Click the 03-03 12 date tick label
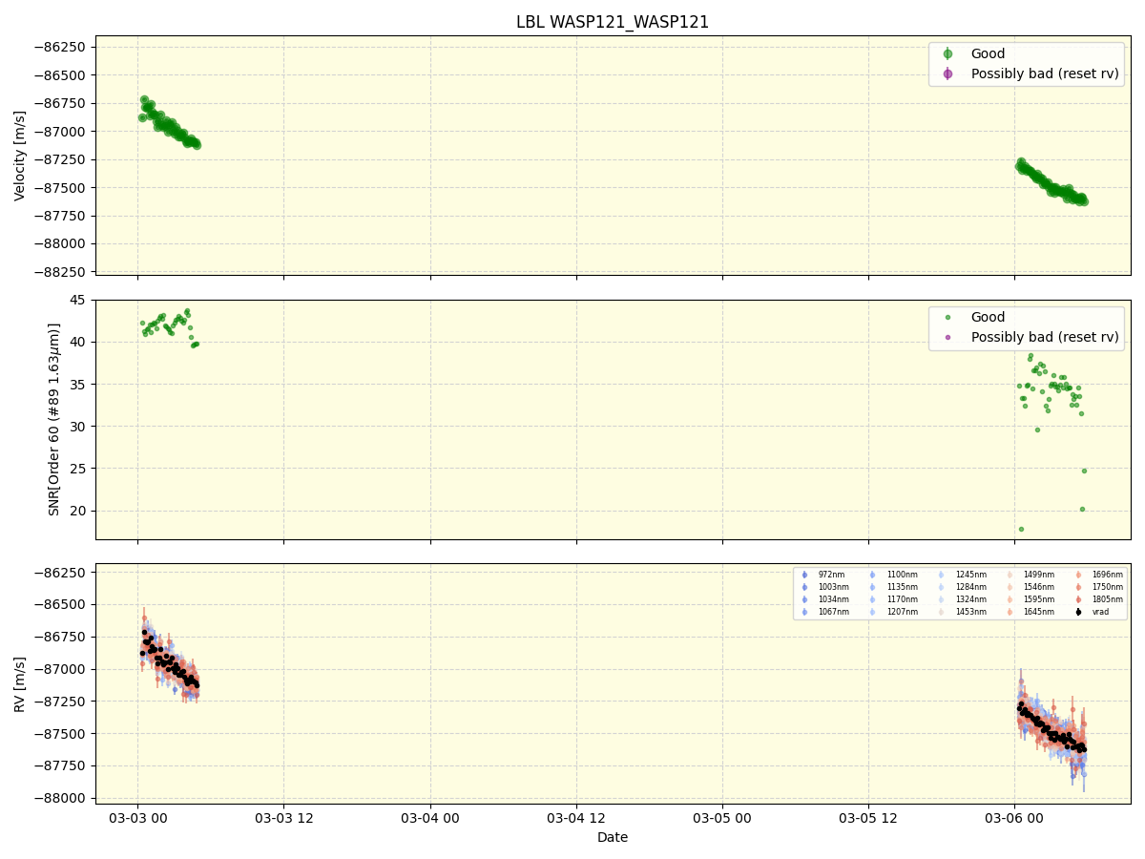The image size is (1145, 859). [283, 818]
